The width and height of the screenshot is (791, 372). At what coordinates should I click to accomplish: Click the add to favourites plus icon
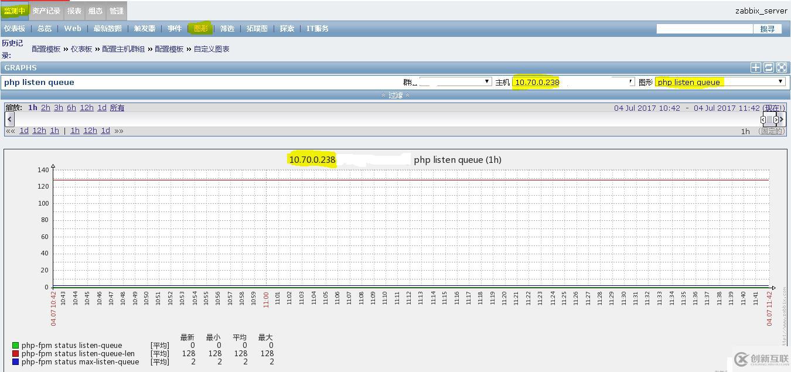click(x=756, y=67)
